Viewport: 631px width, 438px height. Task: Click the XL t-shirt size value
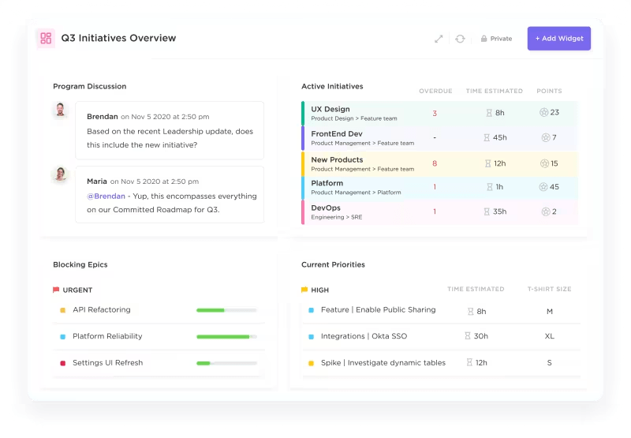pyautogui.click(x=549, y=336)
